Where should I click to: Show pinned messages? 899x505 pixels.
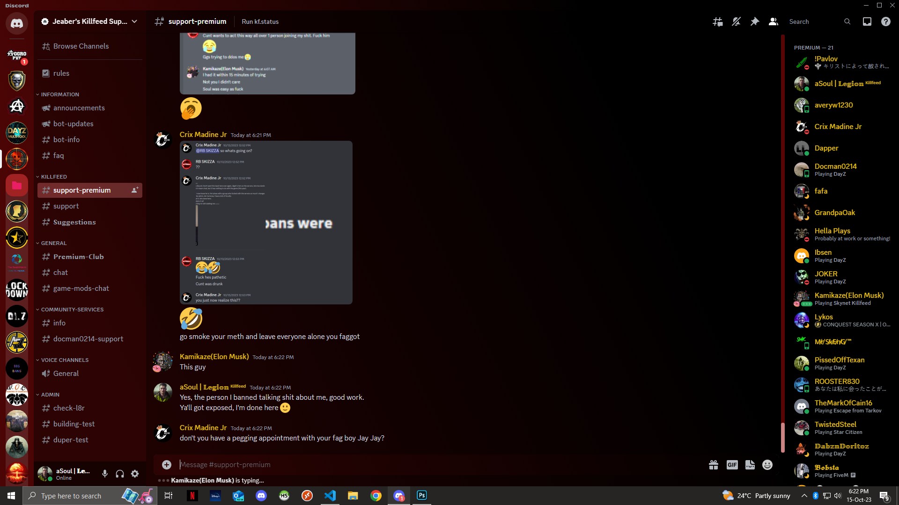pos(755,22)
